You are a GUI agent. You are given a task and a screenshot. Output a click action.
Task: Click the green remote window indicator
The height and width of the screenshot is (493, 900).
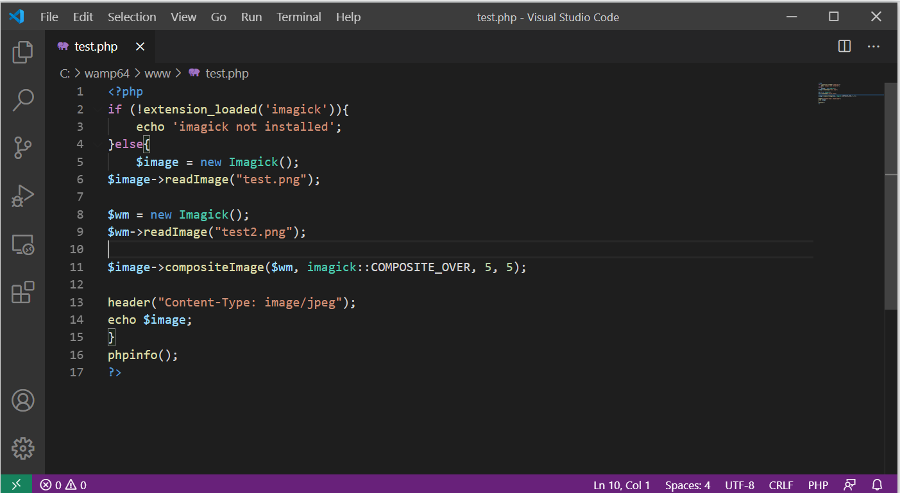(x=17, y=485)
